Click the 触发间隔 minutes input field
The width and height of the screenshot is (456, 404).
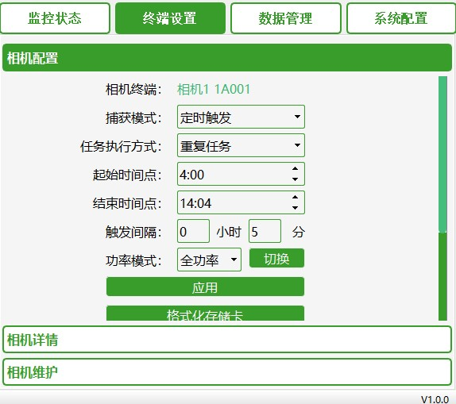[x=265, y=231]
